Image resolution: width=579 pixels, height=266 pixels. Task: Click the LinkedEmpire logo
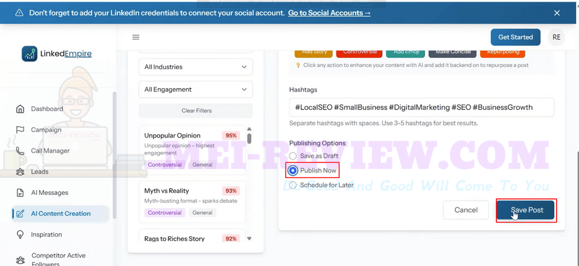click(x=57, y=54)
